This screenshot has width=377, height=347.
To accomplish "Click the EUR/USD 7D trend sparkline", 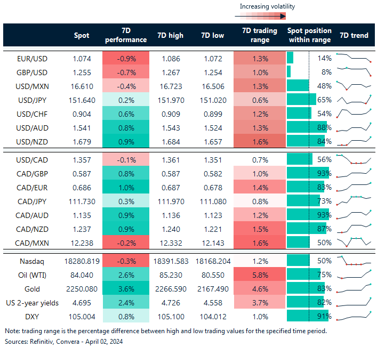I will click(354, 58).
